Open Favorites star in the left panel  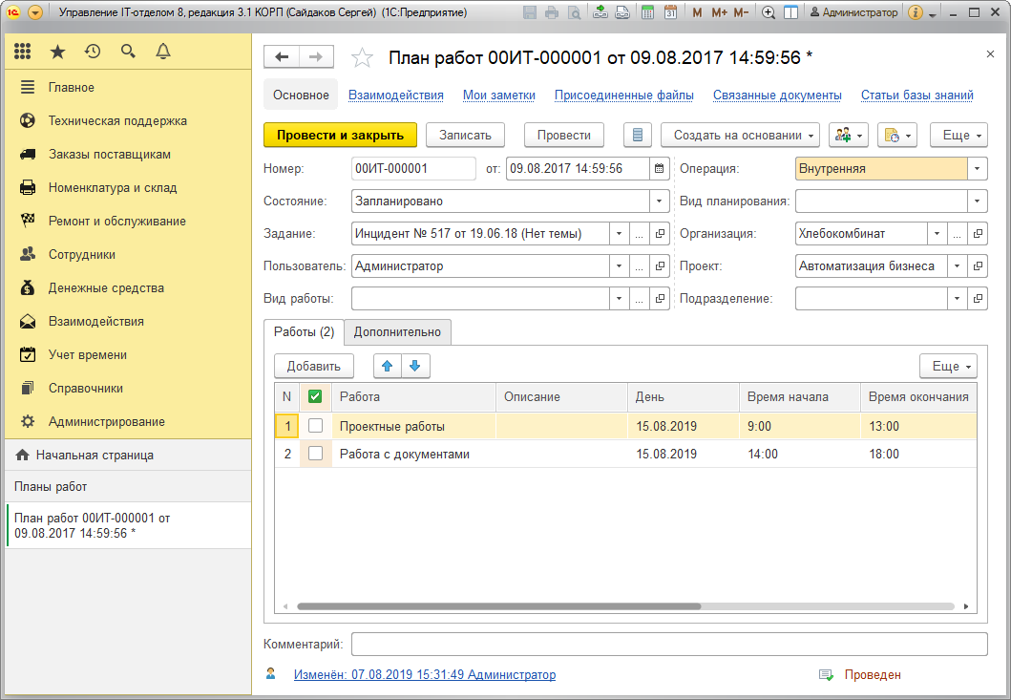click(58, 52)
